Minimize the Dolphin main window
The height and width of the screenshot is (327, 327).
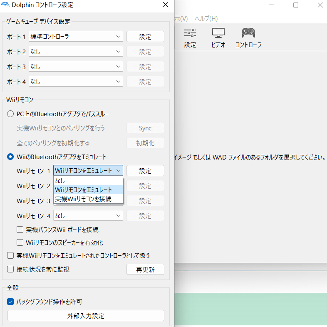click(272, 5)
